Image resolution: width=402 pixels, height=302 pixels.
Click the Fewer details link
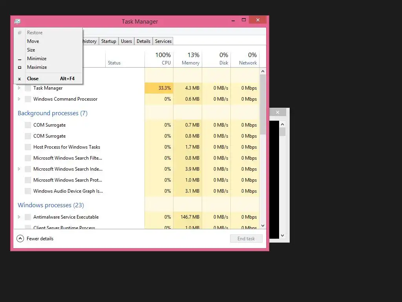coord(40,239)
